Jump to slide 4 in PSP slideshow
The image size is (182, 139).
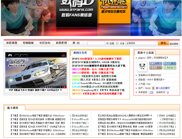click(x=56, y=87)
